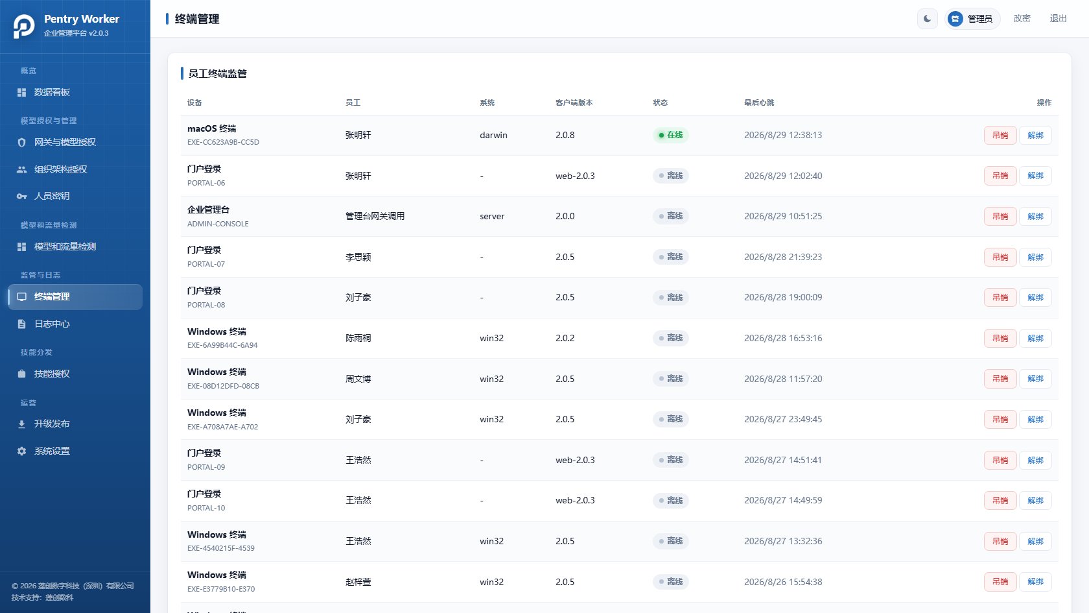
Task: Unbind device PORTAL-06
Action: (1035, 176)
